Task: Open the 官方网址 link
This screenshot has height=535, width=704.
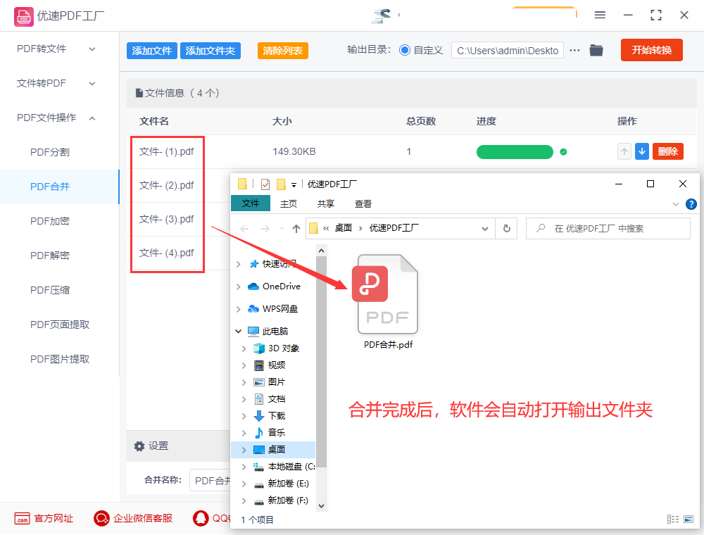Action: click(x=54, y=518)
